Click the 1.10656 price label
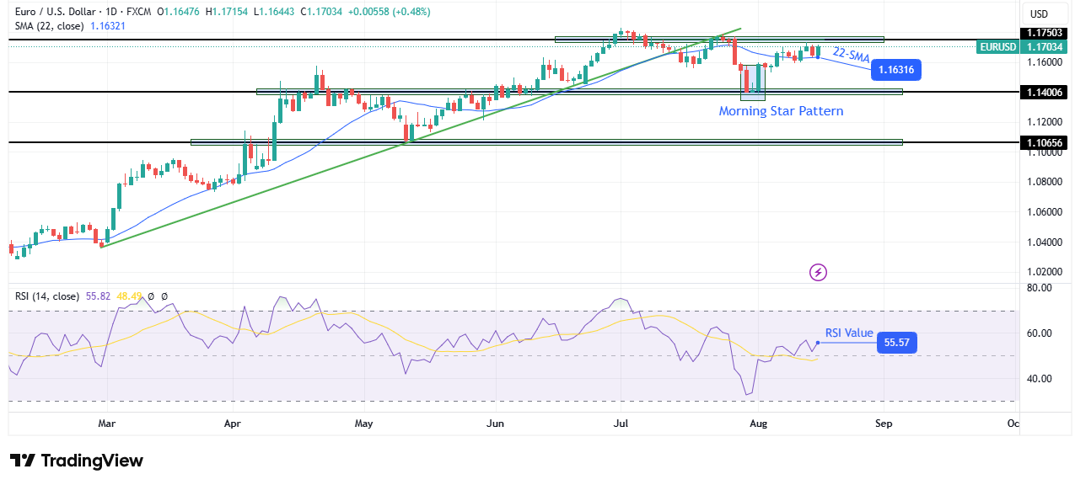Viewport: 1075px width, 485px height. 1045,143
